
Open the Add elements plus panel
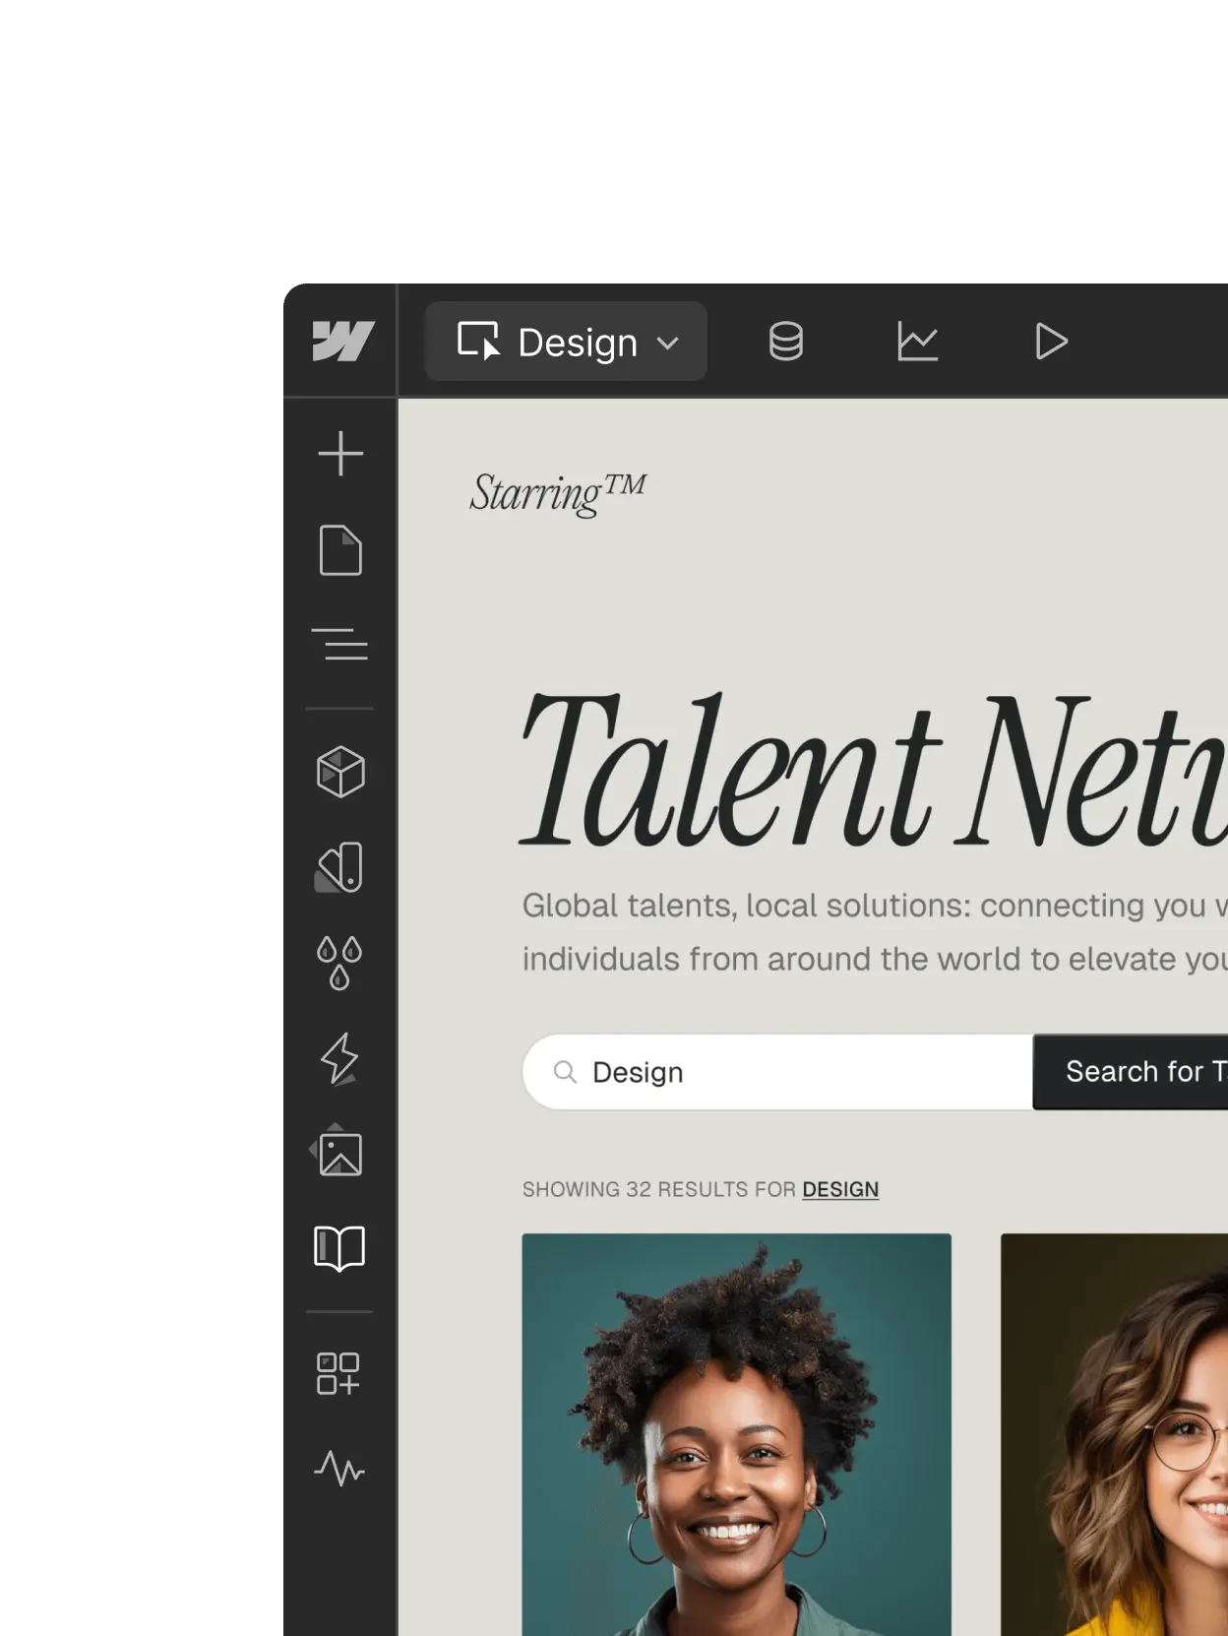pos(340,454)
